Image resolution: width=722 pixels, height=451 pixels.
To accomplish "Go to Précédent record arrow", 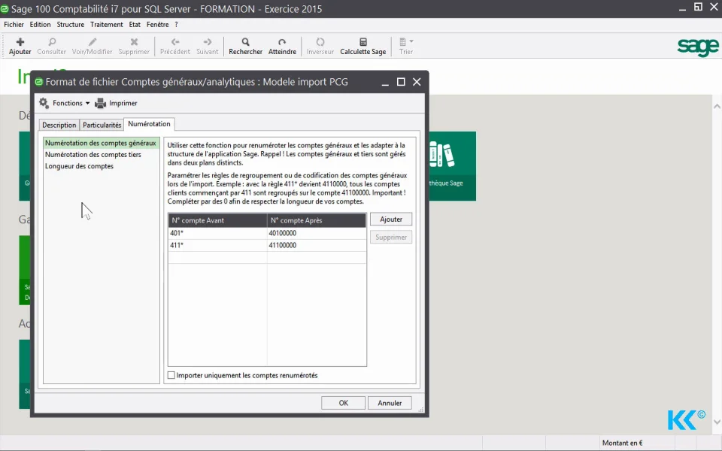I will tap(175, 42).
